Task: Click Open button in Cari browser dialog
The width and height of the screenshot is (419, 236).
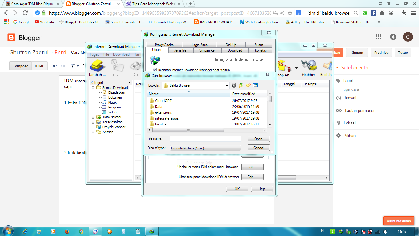Action: (259, 139)
